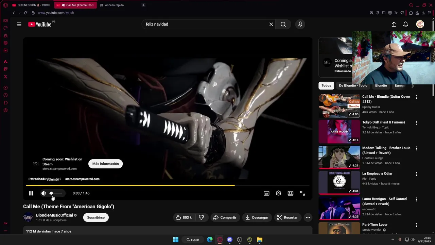Run search with the magnifier button

point(283,24)
